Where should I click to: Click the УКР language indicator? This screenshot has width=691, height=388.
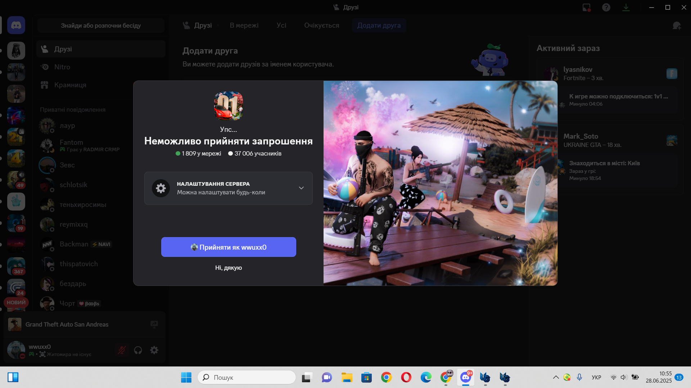596,377
